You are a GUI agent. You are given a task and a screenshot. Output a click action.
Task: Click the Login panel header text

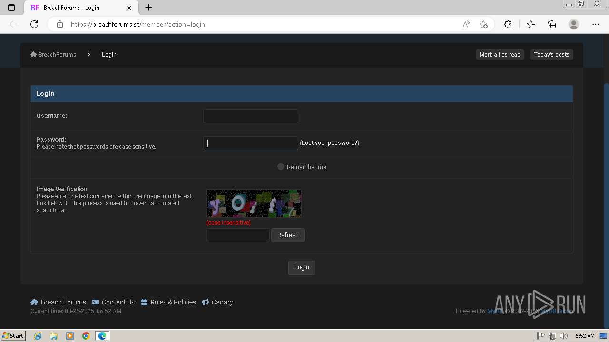[45, 94]
